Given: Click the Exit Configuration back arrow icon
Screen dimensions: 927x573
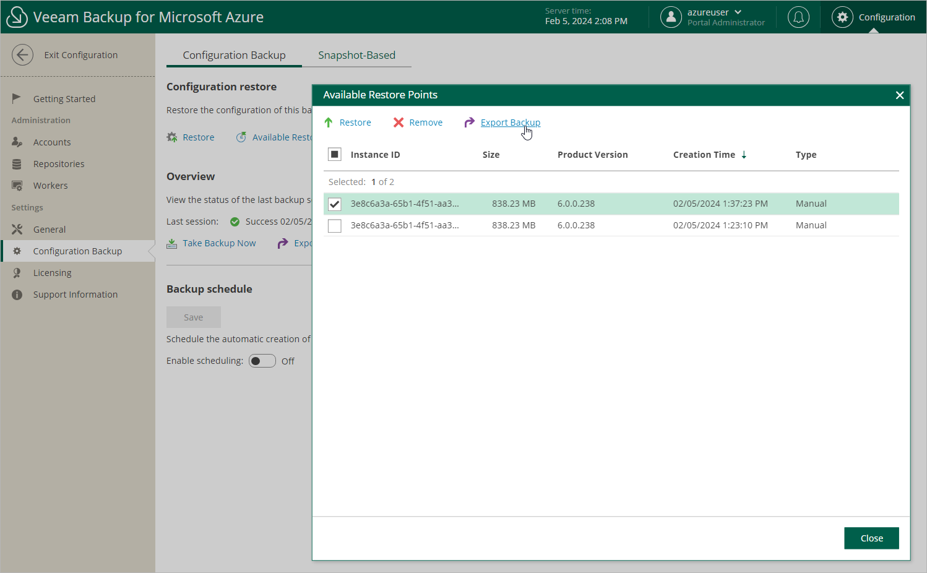Looking at the screenshot, I should click(22, 55).
